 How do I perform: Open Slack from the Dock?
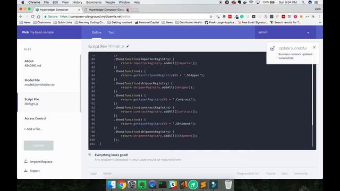[173, 185]
